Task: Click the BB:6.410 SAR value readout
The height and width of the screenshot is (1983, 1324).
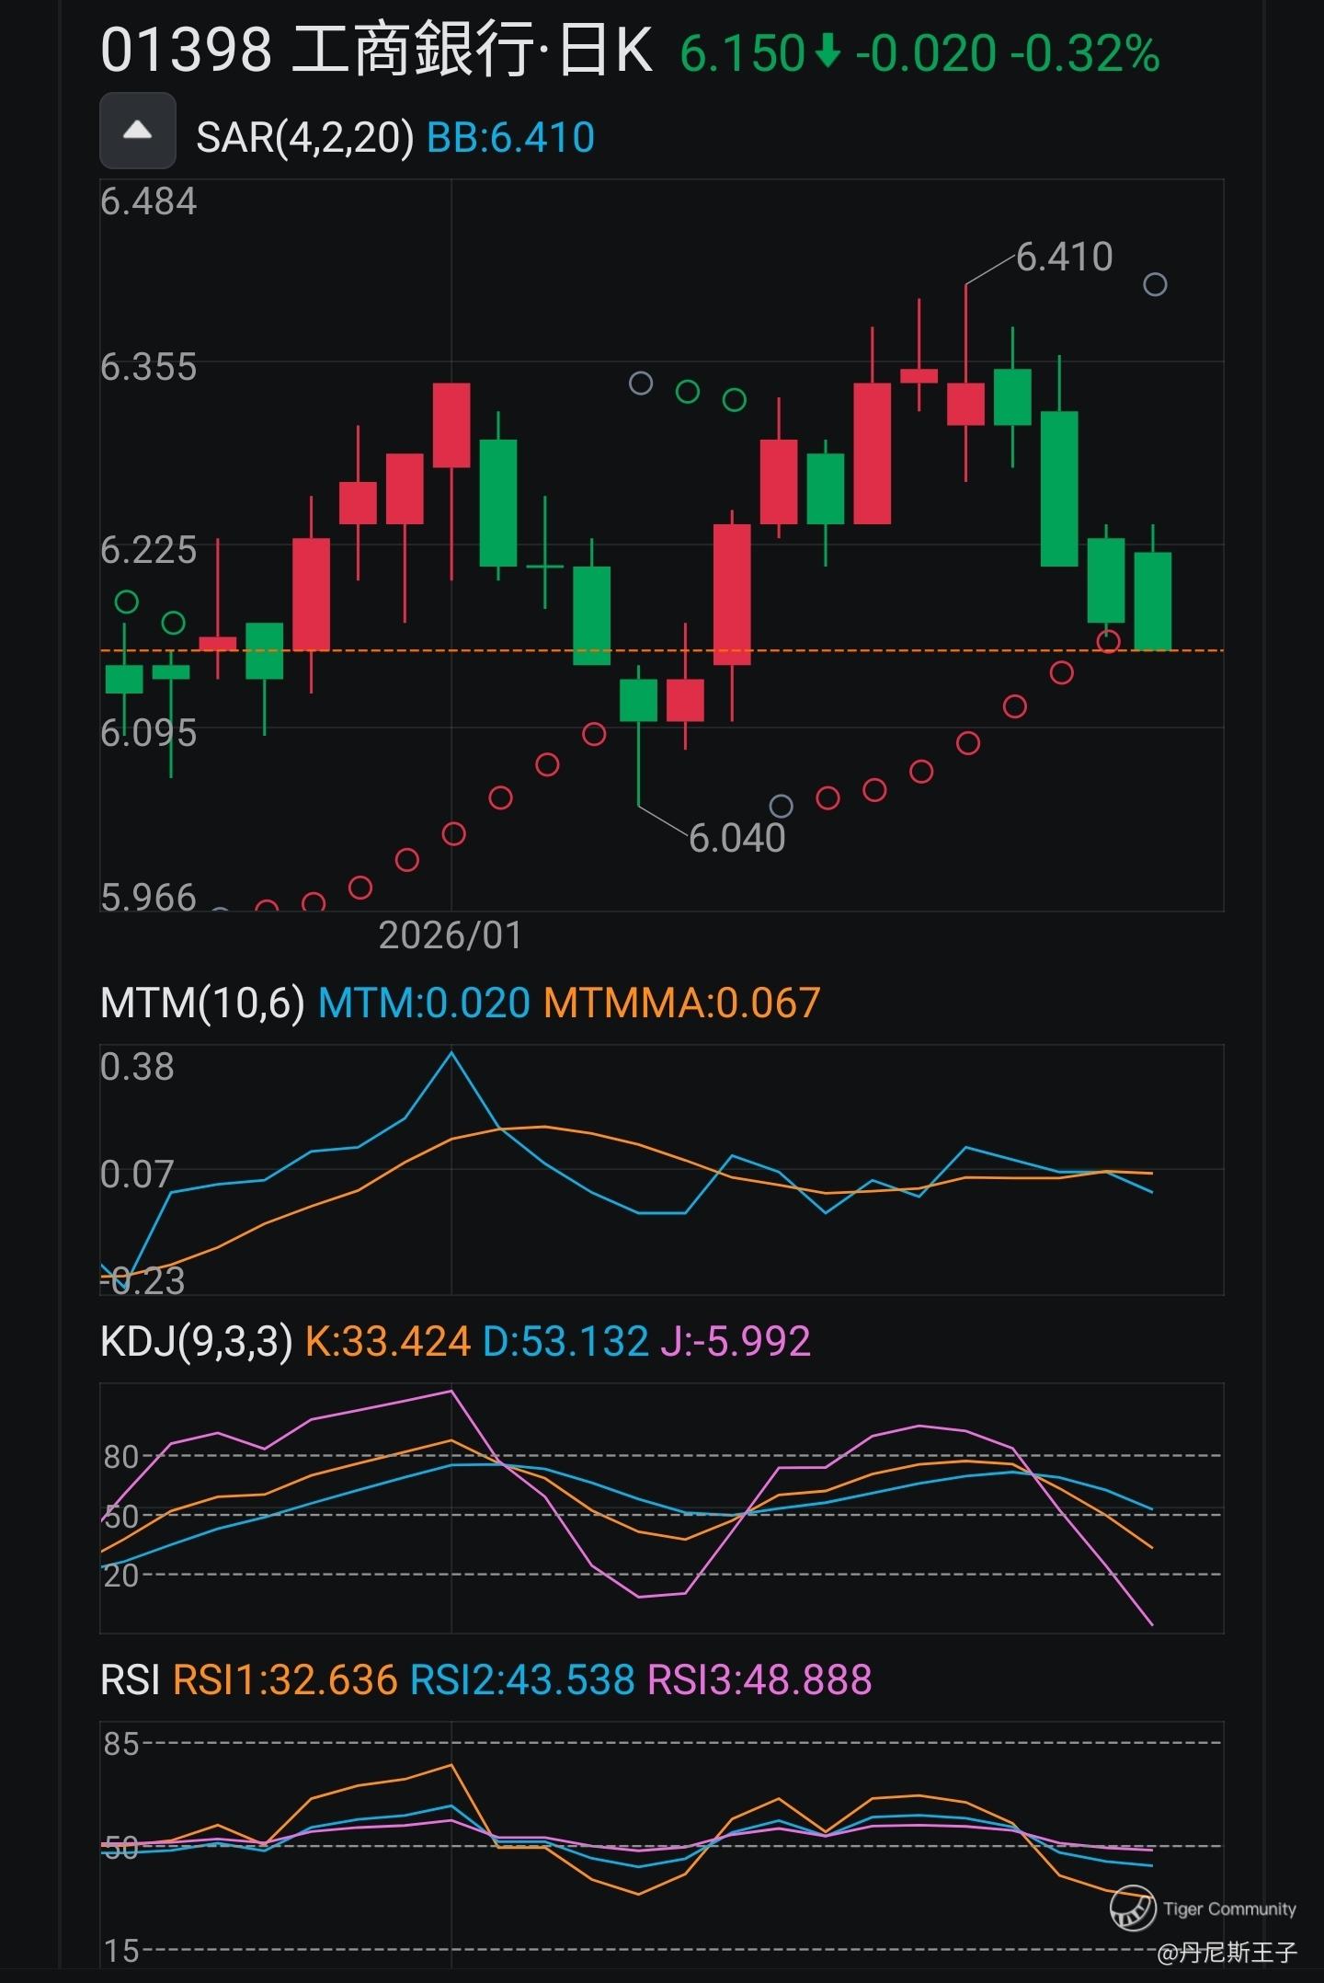Action: coord(511,138)
